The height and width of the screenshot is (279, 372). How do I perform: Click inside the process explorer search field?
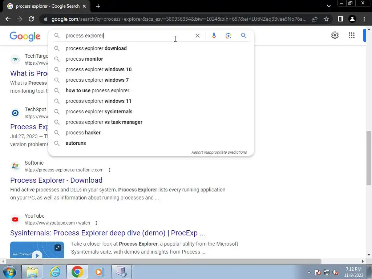click(128, 36)
